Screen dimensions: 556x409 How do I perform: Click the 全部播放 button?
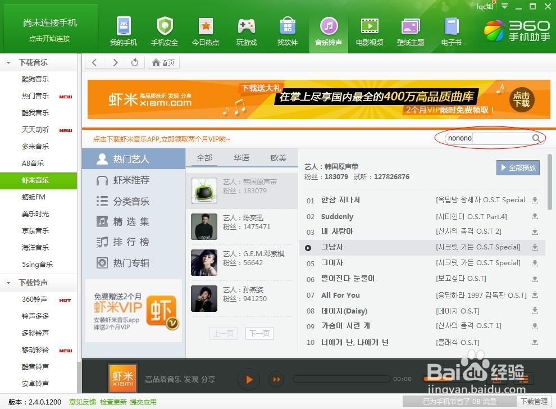tap(518, 167)
